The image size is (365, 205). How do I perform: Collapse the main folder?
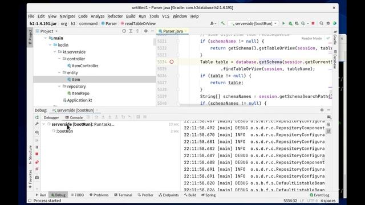point(46,38)
